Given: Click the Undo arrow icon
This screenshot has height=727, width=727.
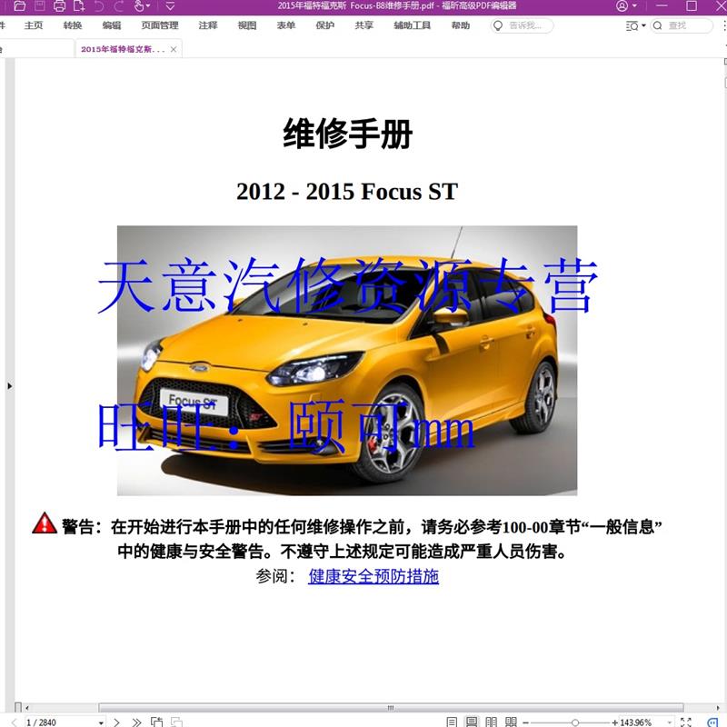Looking at the screenshot, I should pos(99,6).
